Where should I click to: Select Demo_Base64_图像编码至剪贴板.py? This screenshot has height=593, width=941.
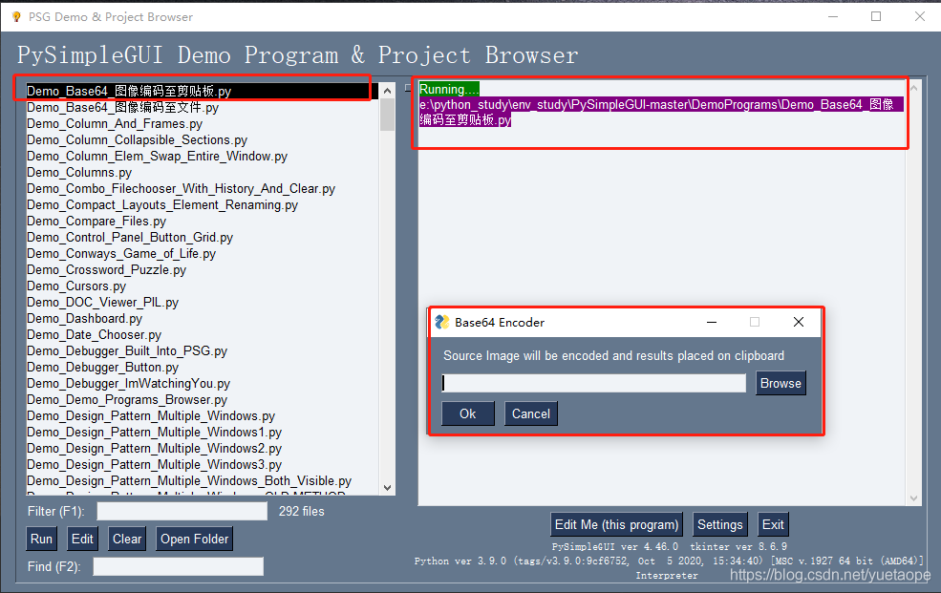[x=203, y=91]
